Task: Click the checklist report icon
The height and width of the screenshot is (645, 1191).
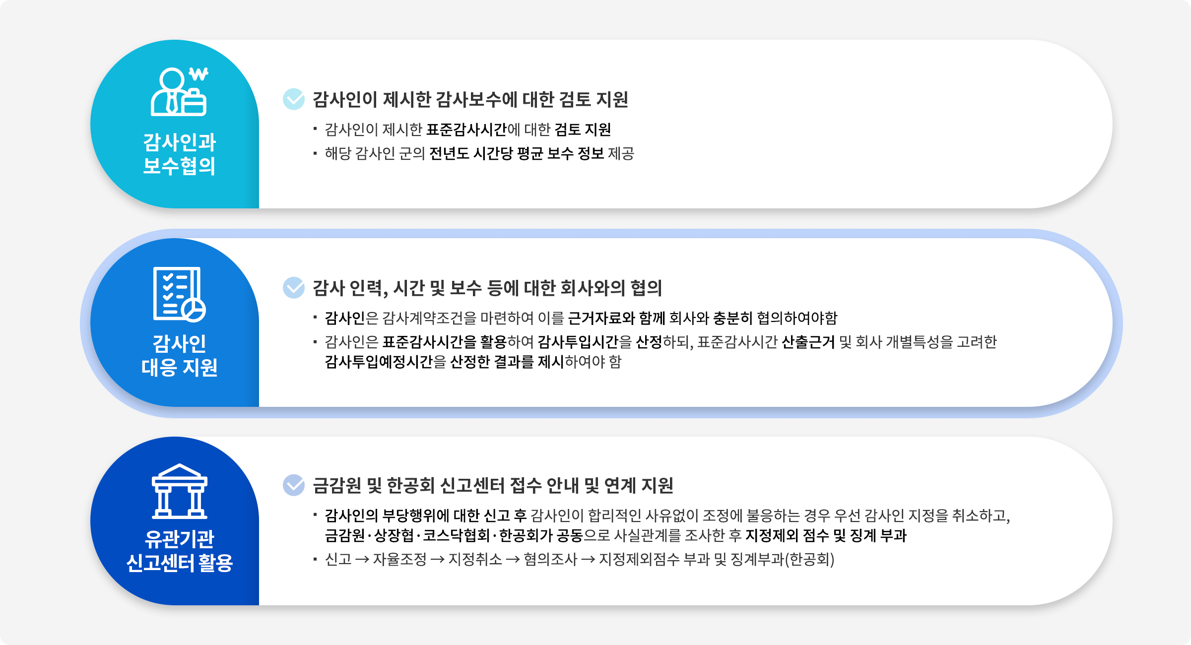Action: click(x=179, y=294)
